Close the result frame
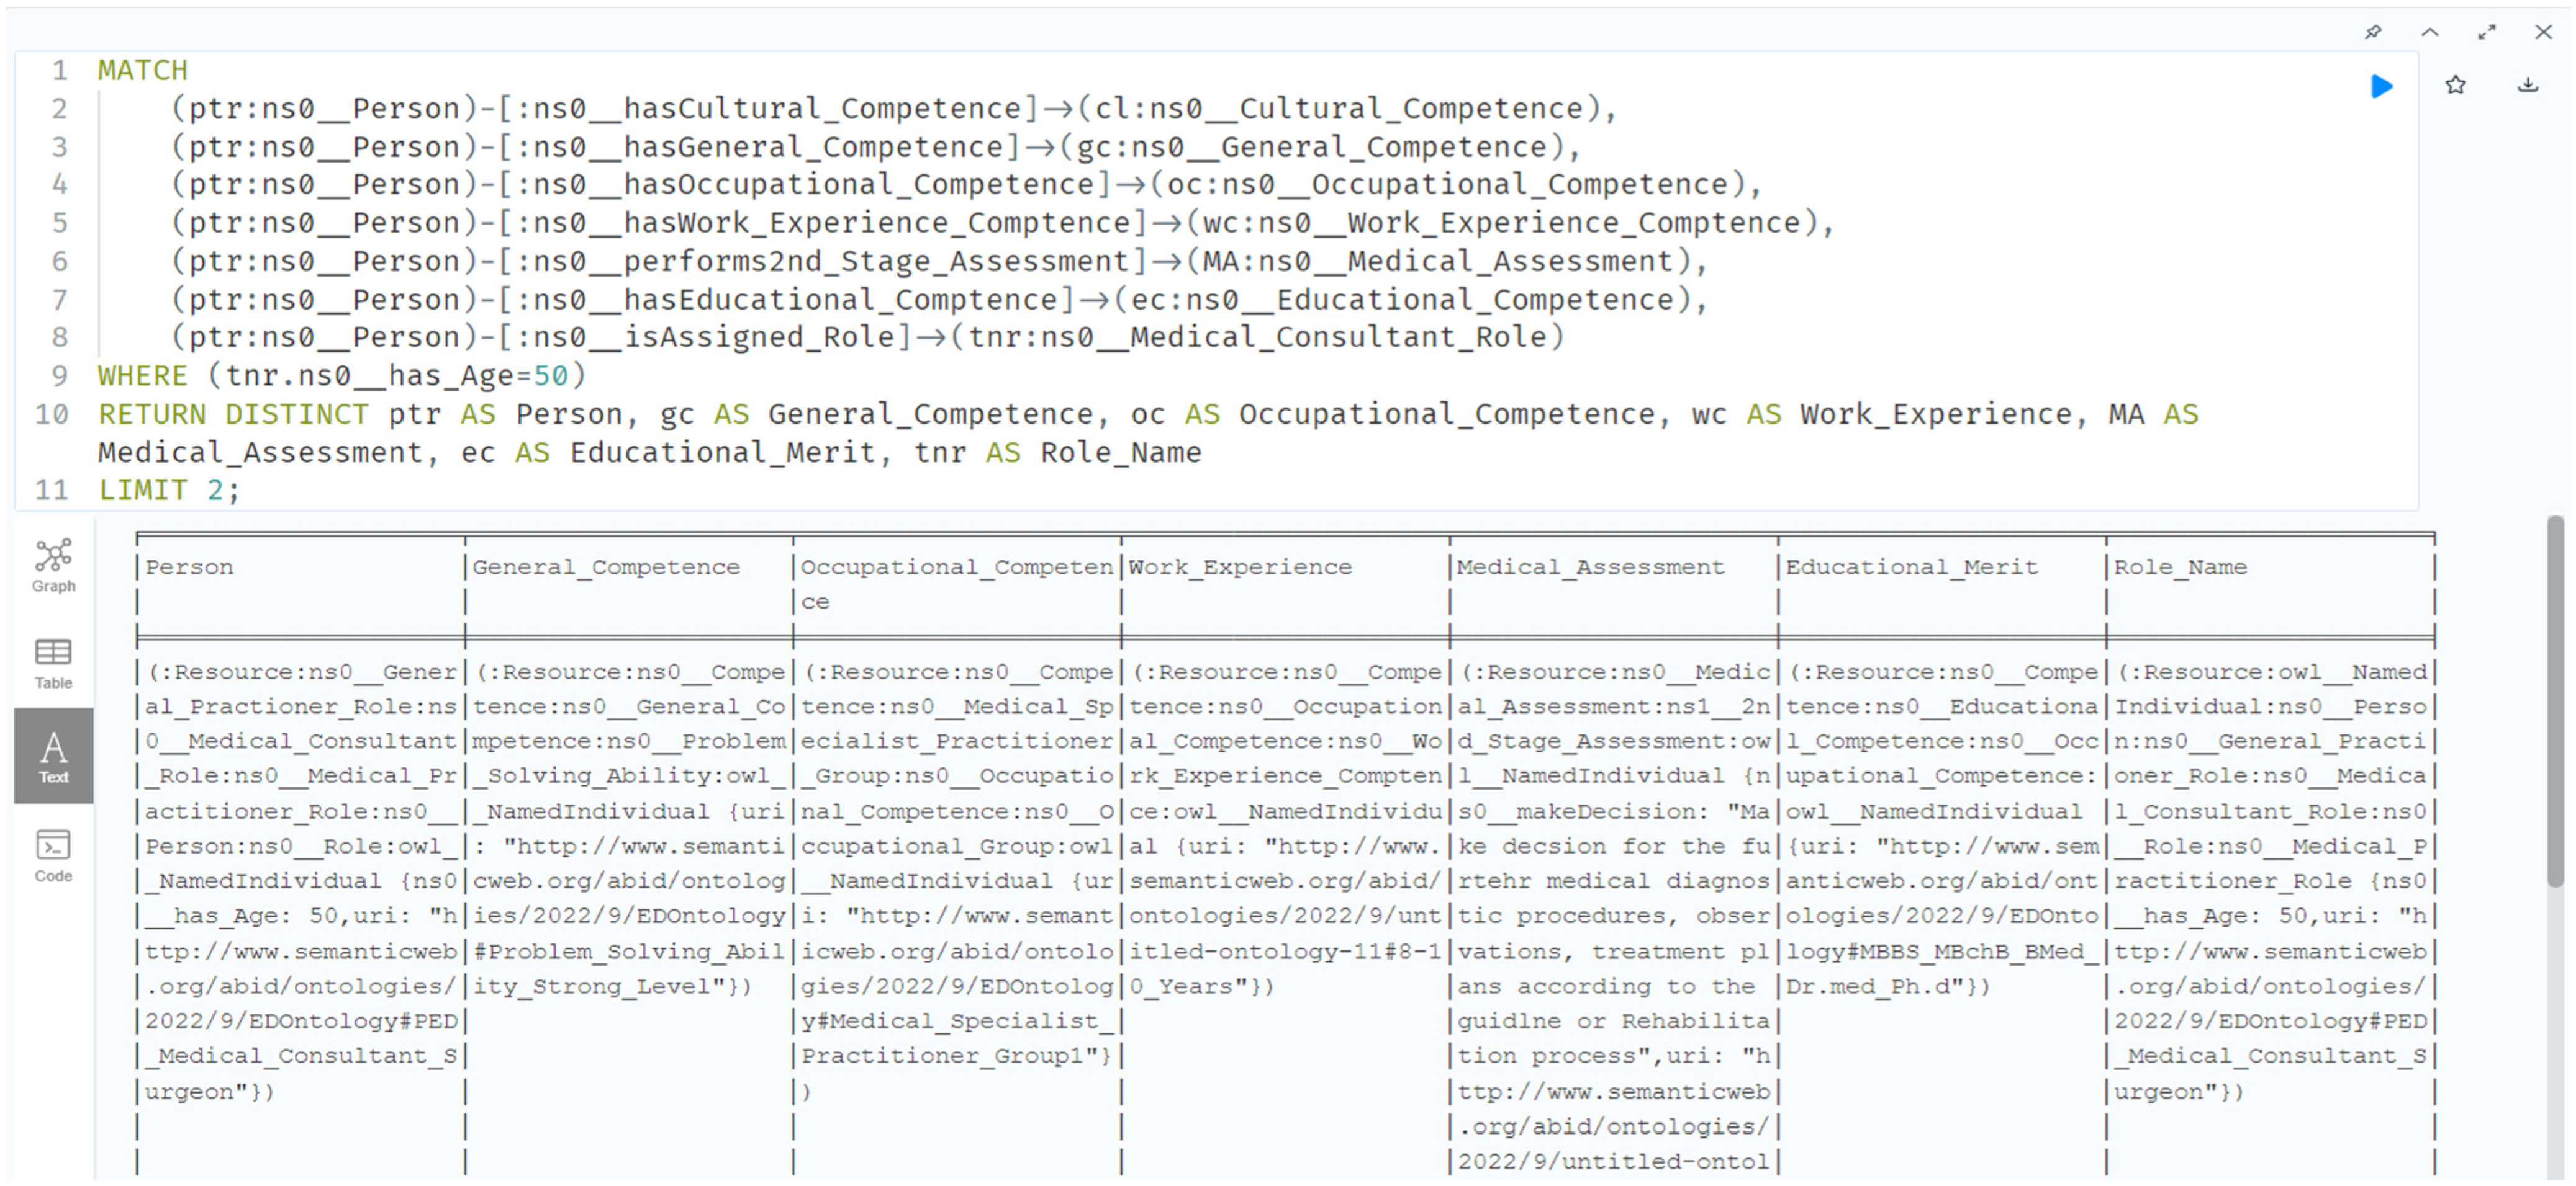Screen dimensions: 2576x1186 2543,32
